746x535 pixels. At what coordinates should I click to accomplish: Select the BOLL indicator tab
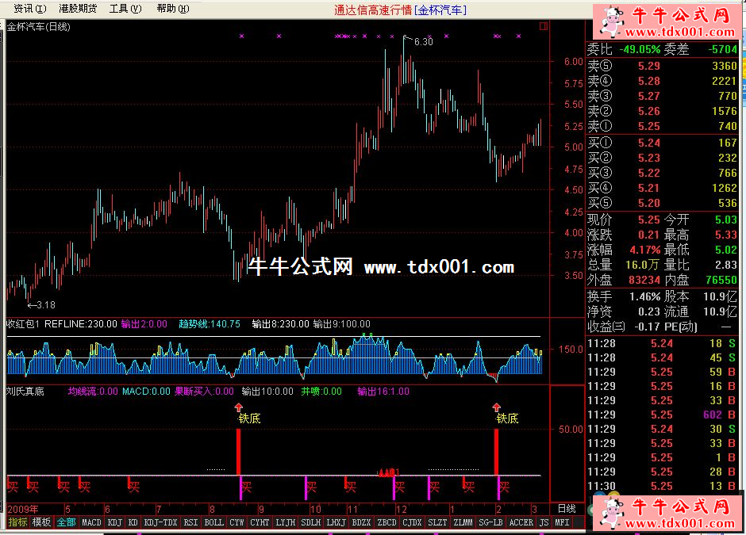pos(213,522)
